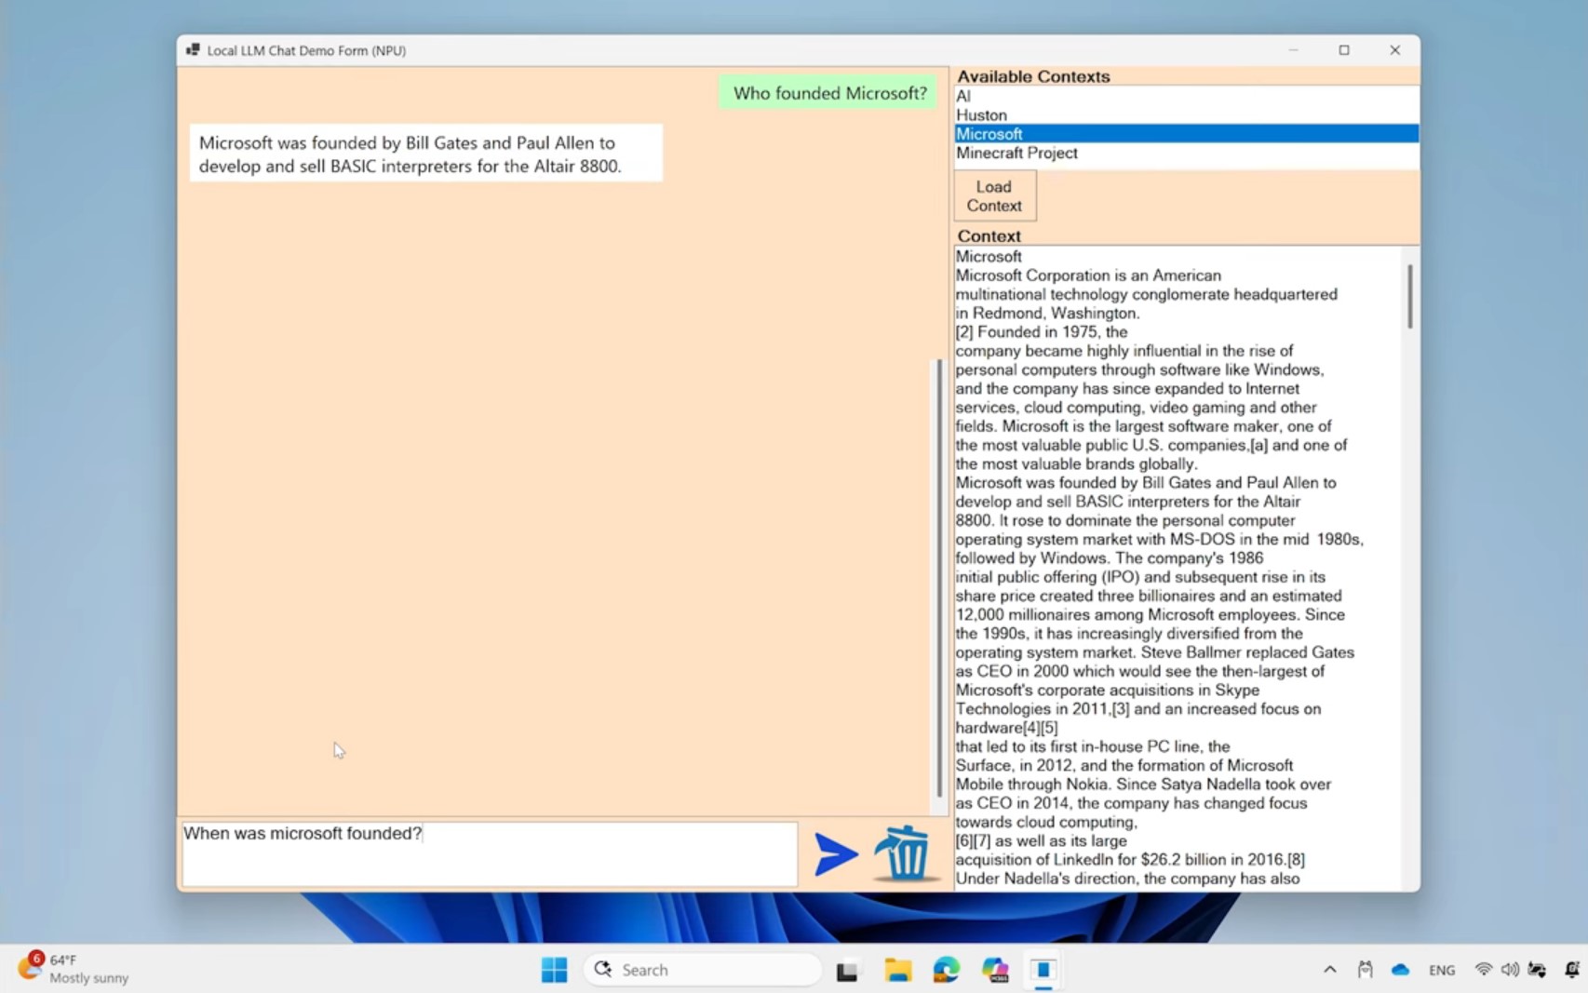This screenshot has height=993, width=1588.
Task: Maximize the Local LLM Chat Demo window
Action: [x=1344, y=50]
